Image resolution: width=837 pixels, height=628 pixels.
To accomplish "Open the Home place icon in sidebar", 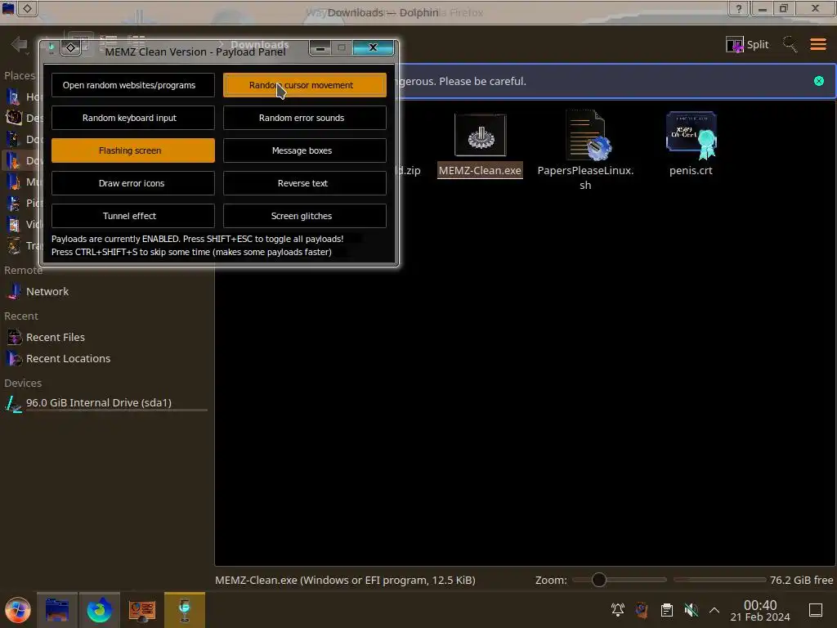I will click(x=13, y=96).
